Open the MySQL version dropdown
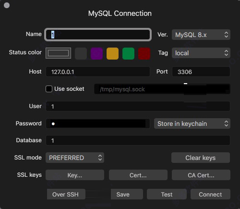The width and height of the screenshot is (240, 209). 201,35
